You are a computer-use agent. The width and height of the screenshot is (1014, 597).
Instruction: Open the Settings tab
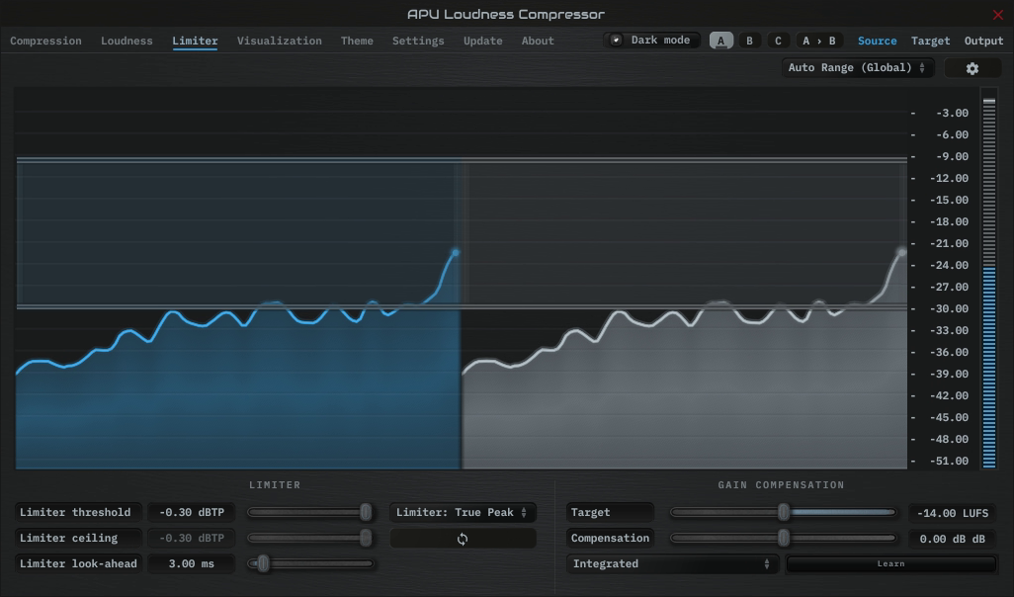(418, 41)
